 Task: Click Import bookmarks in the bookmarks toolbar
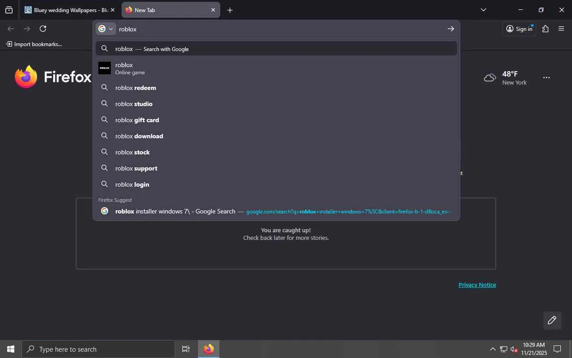click(34, 44)
